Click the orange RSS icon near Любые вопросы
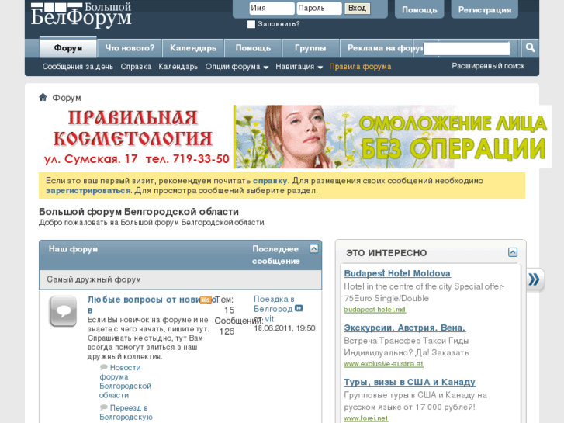This screenshot has height=423, width=564. [x=206, y=300]
